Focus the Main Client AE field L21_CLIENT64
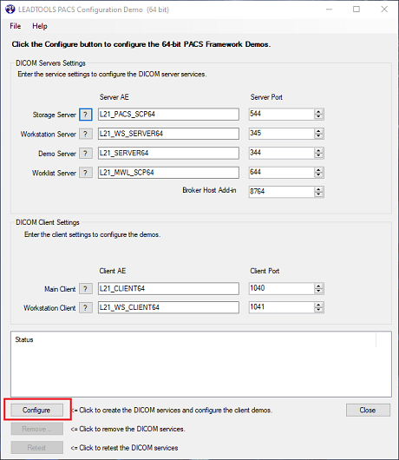Image resolution: width=399 pixels, height=460 pixels. coord(168,288)
